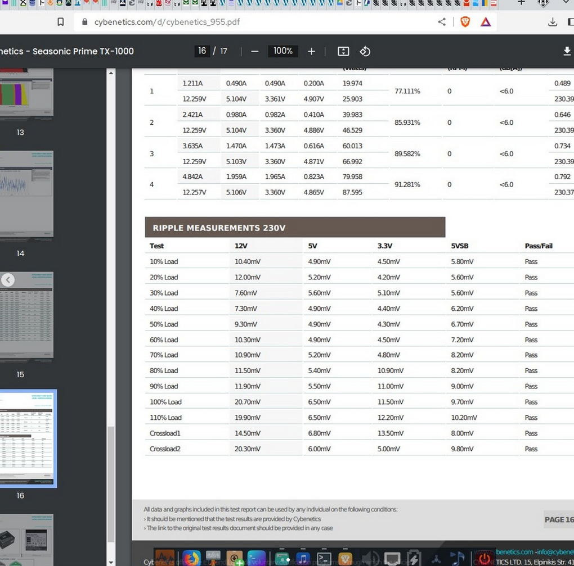Open the volume control in system tray

coord(370,559)
